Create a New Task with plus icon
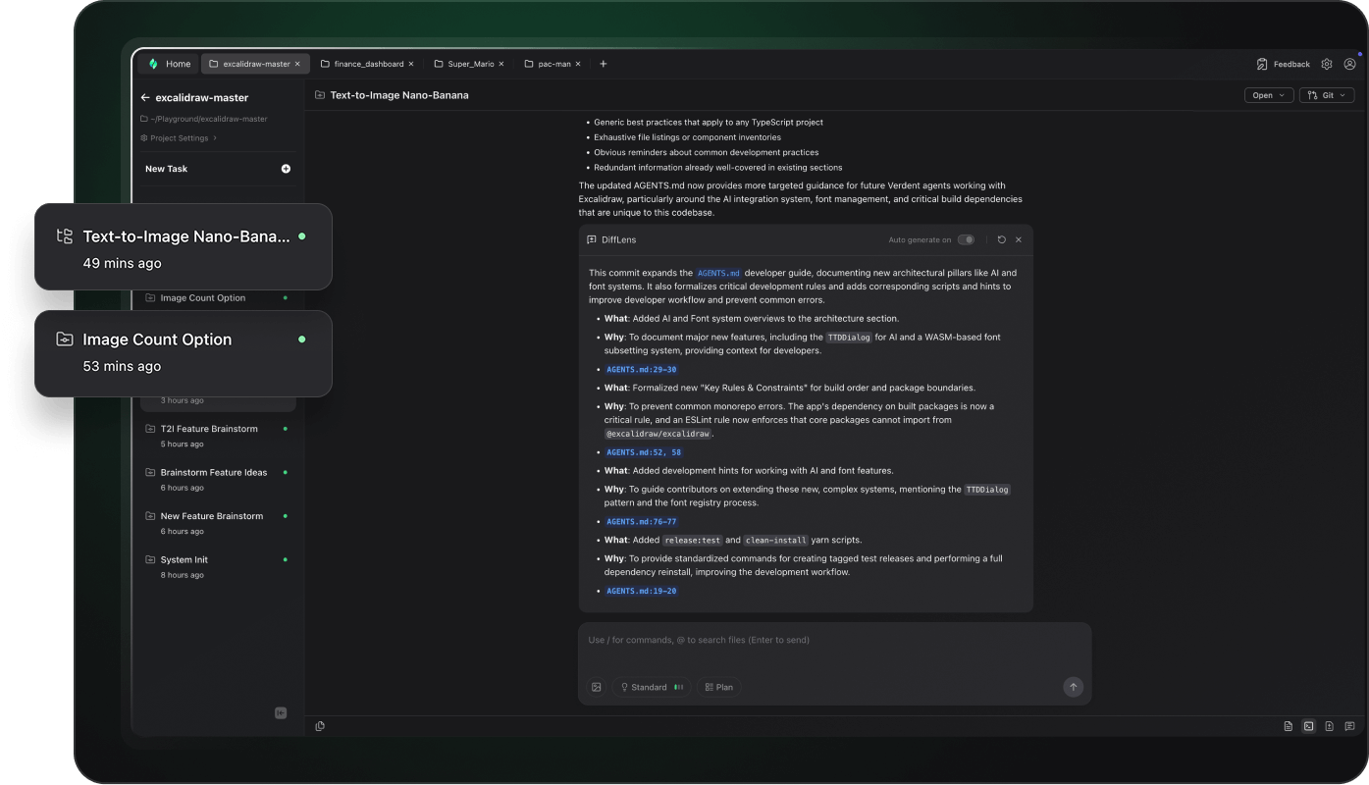The width and height of the screenshot is (1369, 785). click(286, 169)
